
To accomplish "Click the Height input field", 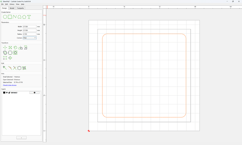I will [29, 30].
